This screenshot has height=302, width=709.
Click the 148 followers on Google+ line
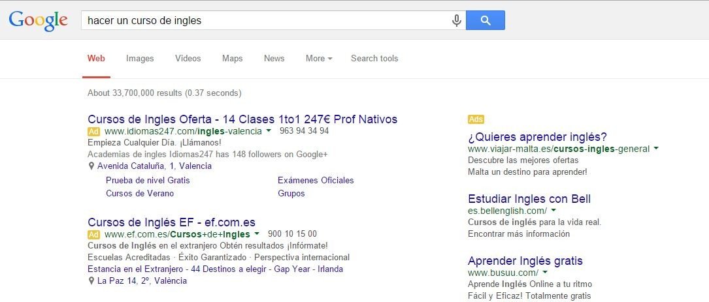point(208,155)
